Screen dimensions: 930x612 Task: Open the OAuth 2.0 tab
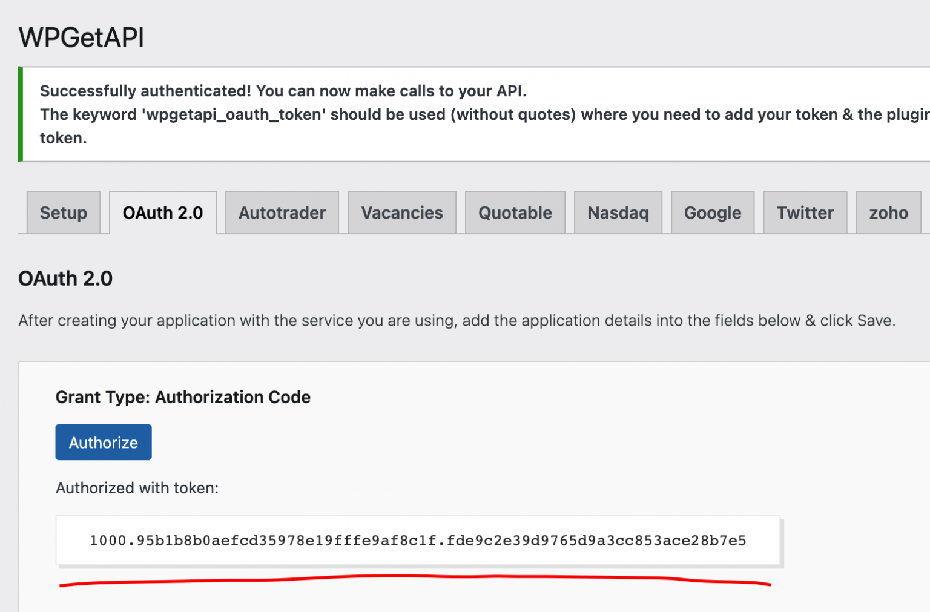162,212
